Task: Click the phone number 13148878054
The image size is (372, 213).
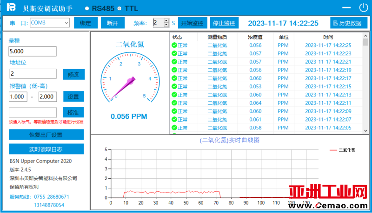Action: pyautogui.click(x=49, y=205)
